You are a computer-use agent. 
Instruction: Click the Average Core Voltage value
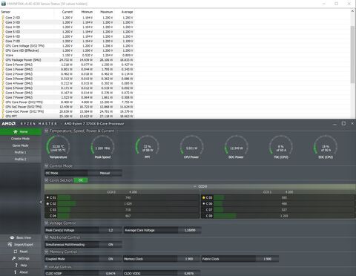[190, 230]
